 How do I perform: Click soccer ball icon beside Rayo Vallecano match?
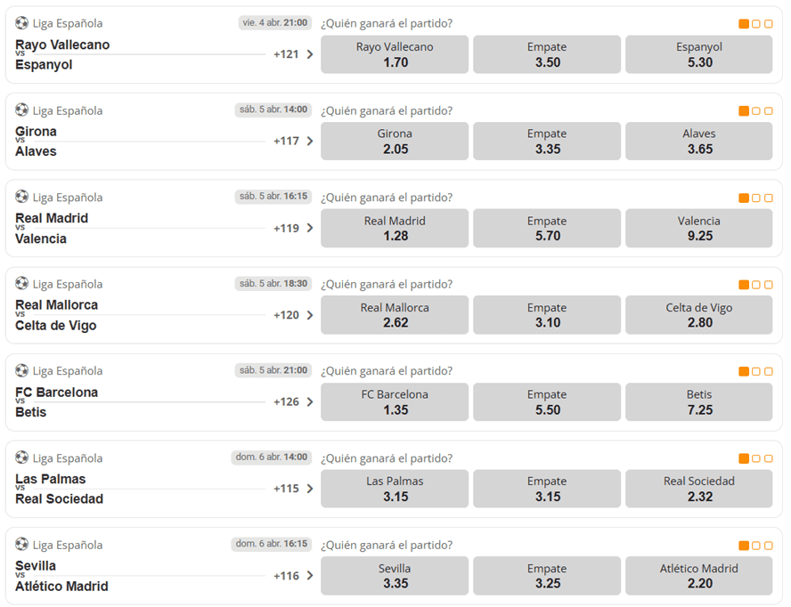(22, 23)
